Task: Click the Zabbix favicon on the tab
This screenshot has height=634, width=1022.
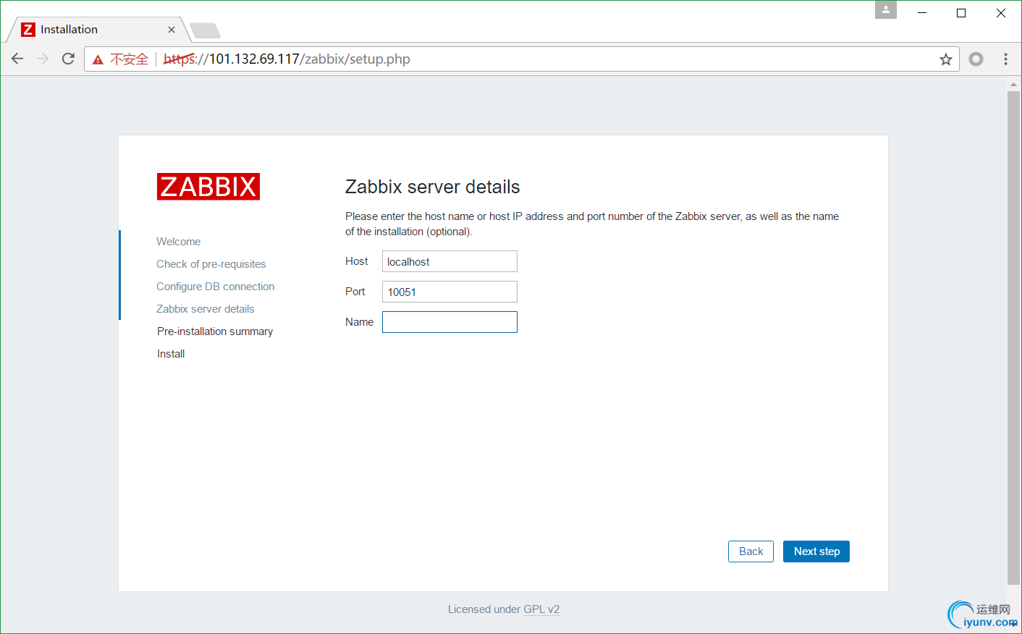Action: [x=28, y=30]
